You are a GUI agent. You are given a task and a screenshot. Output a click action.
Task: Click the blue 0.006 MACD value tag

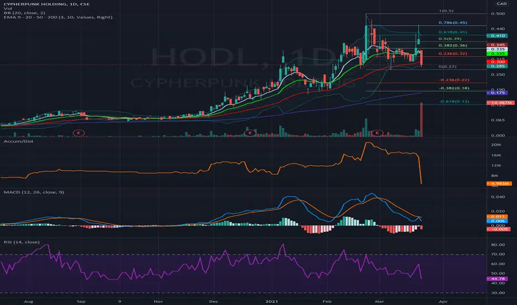click(497, 221)
